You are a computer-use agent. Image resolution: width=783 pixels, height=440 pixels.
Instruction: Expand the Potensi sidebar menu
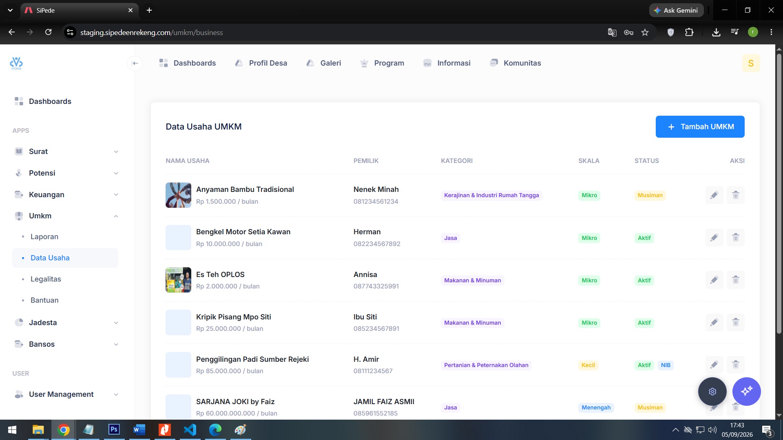65,173
